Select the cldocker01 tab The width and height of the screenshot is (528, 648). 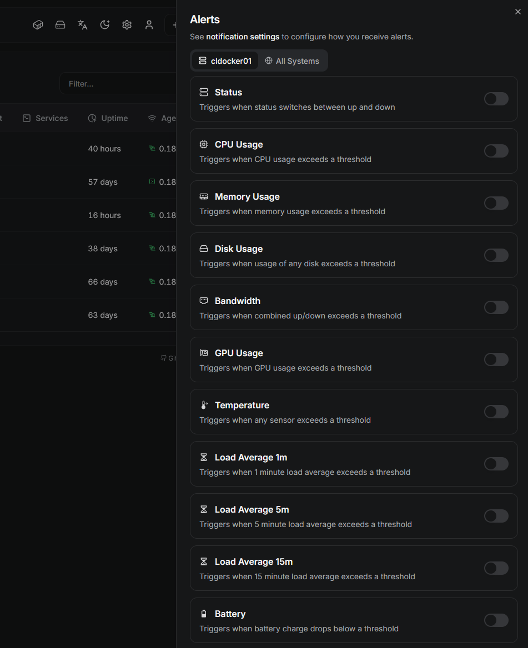click(x=225, y=61)
